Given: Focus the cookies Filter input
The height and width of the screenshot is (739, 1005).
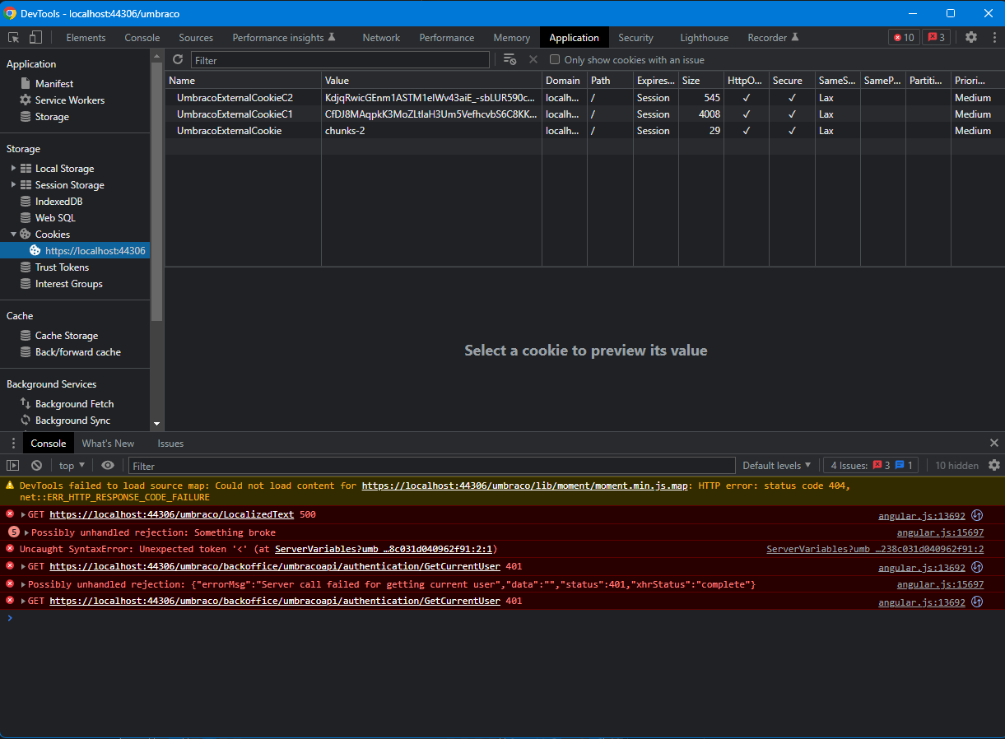Looking at the screenshot, I should coord(340,60).
